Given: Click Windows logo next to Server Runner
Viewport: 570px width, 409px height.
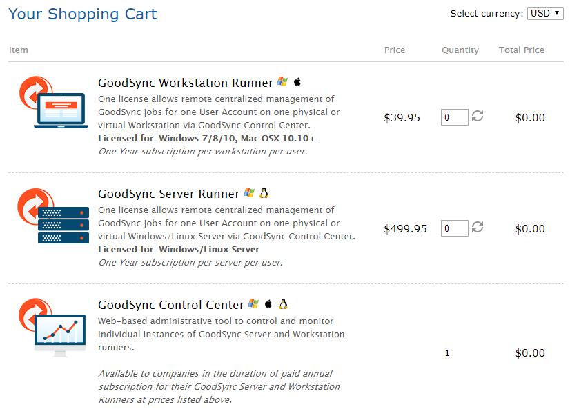Looking at the screenshot, I should point(249,193).
